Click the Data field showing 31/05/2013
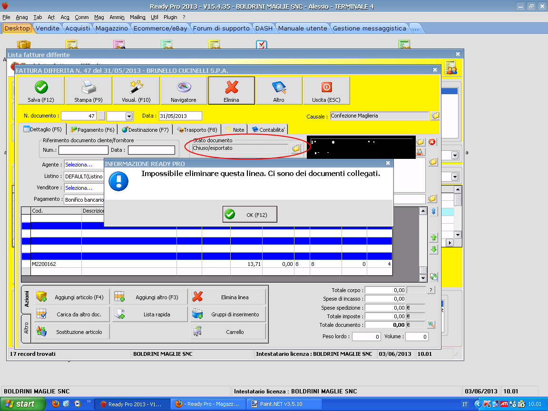 pos(180,116)
